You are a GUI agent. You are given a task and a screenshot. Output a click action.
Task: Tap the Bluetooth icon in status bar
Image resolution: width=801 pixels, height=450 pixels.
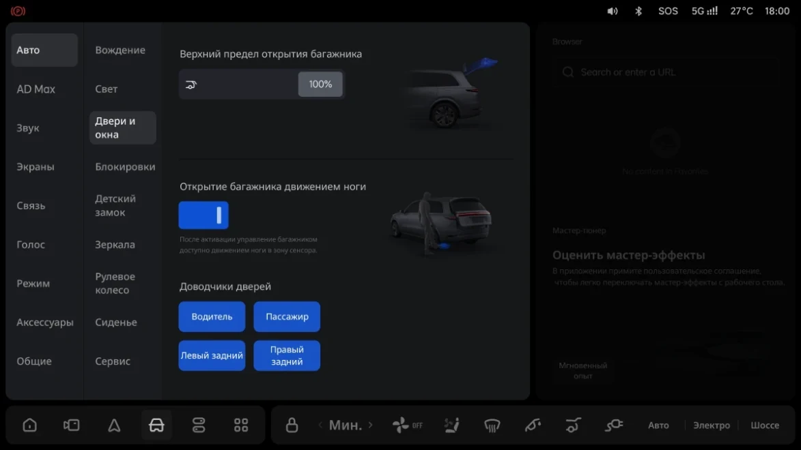tap(638, 11)
